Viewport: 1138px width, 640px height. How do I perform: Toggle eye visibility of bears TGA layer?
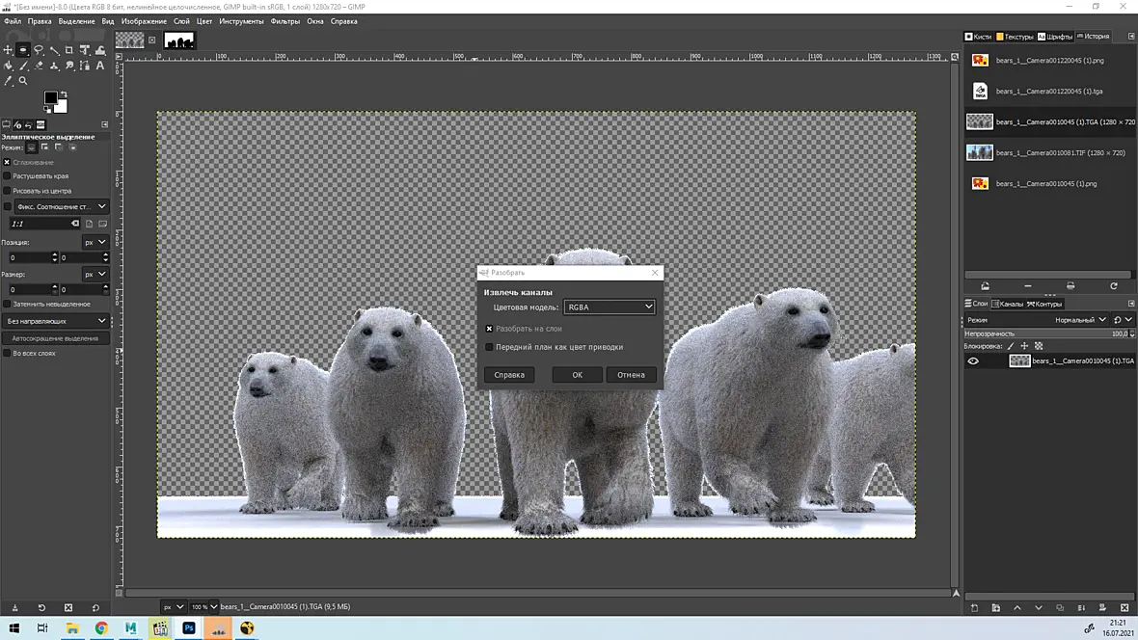tap(973, 360)
